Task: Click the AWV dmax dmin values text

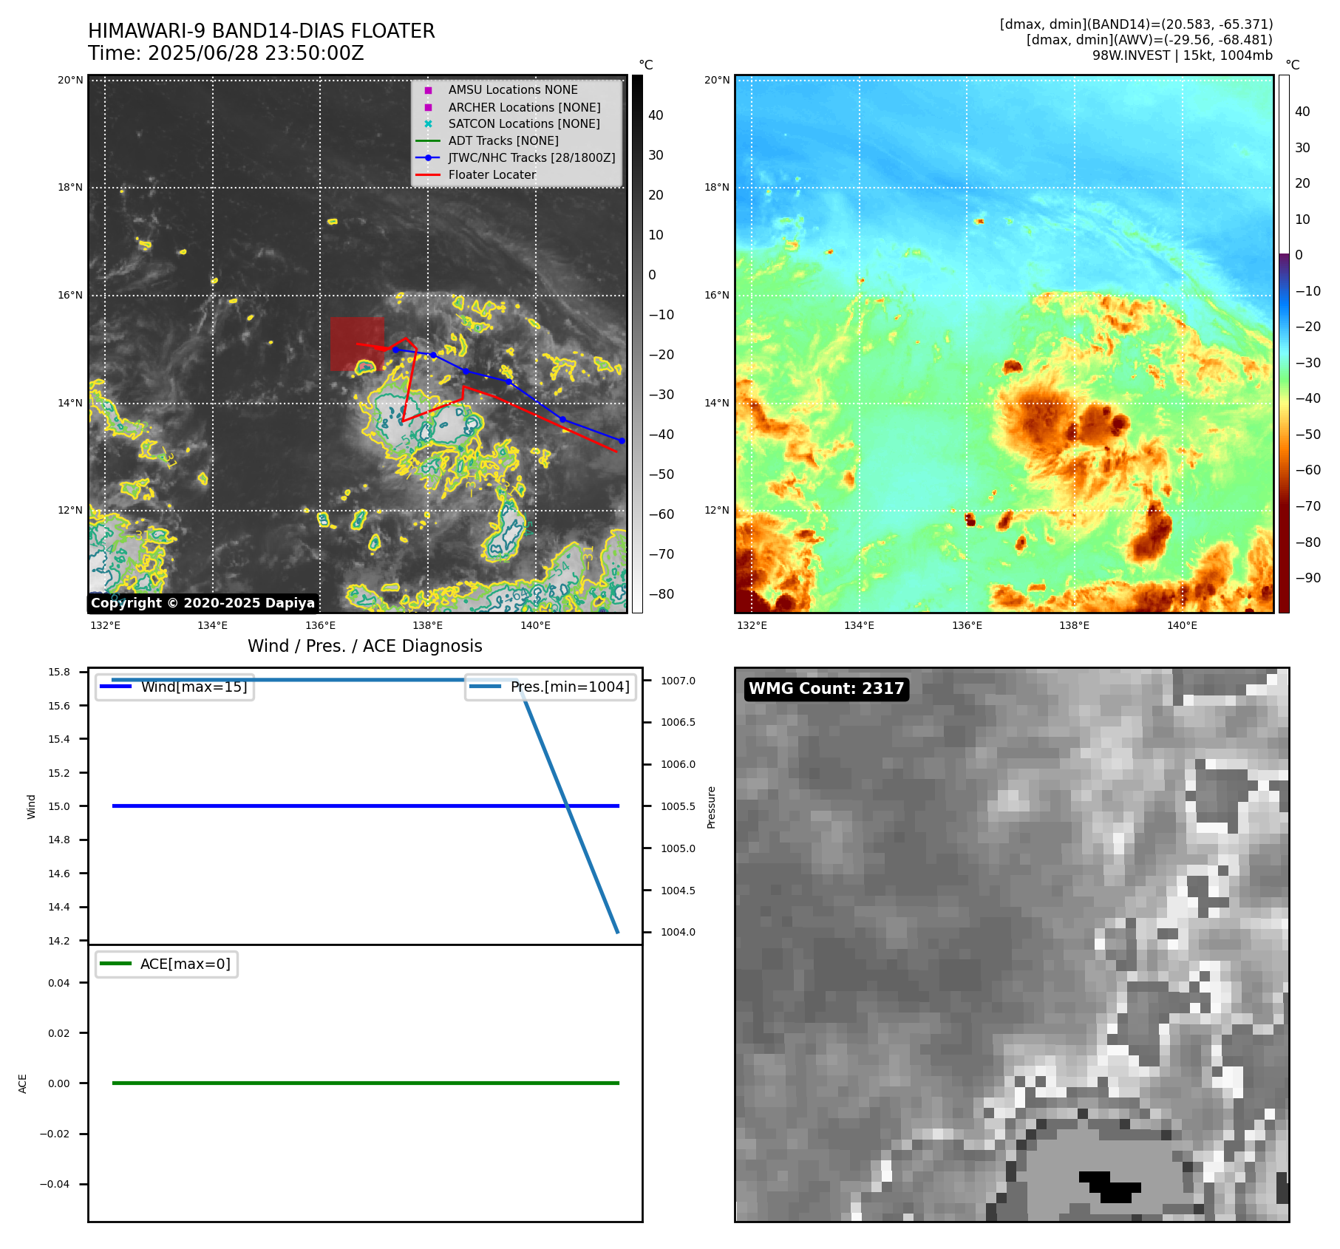Action: click(1149, 40)
